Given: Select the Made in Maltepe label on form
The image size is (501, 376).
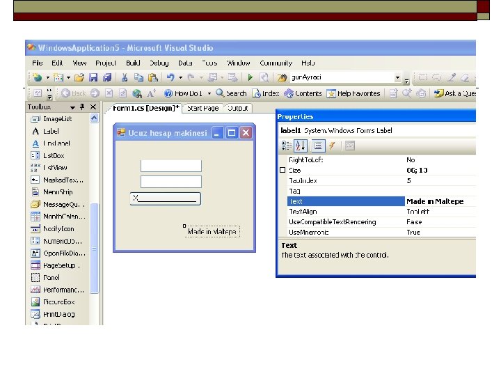Looking at the screenshot, I should (x=212, y=231).
